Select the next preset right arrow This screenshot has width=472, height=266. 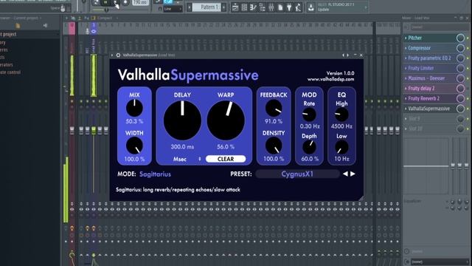point(353,174)
